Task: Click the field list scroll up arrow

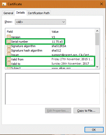Action: point(97,31)
